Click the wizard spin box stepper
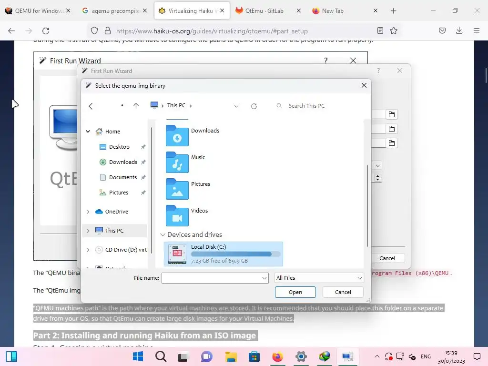 (377, 178)
